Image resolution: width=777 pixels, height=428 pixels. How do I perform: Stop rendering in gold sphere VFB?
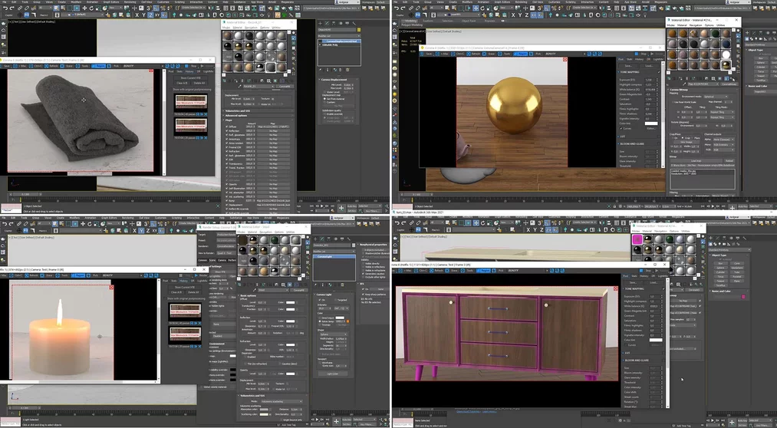642,54
